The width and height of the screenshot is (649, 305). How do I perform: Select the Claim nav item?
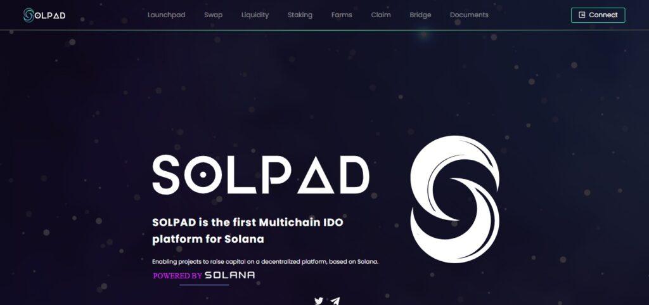pyautogui.click(x=381, y=15)
